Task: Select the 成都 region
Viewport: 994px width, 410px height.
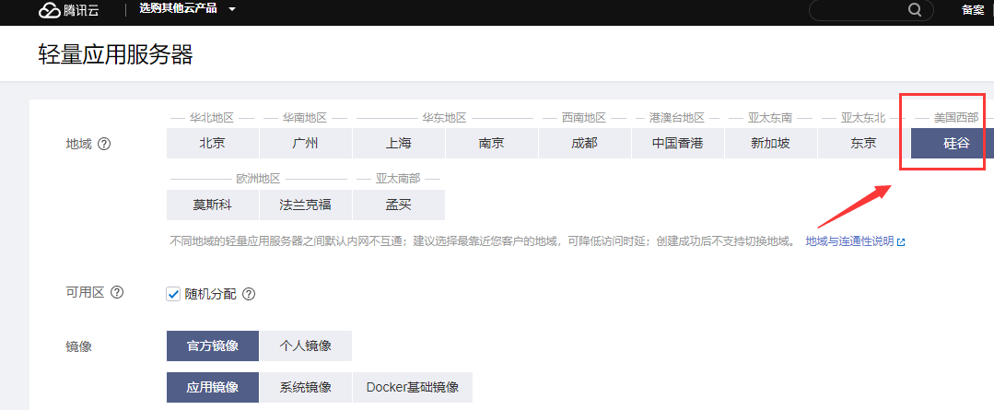Action: pyautogui.click(x=584, y=143)
